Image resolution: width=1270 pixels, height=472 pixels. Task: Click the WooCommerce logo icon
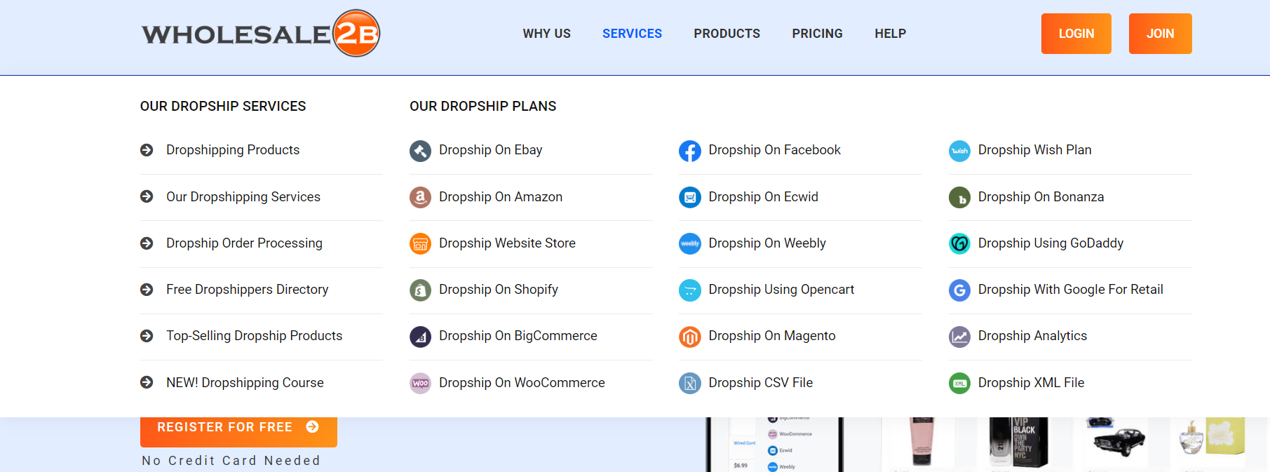pos(420,383)
